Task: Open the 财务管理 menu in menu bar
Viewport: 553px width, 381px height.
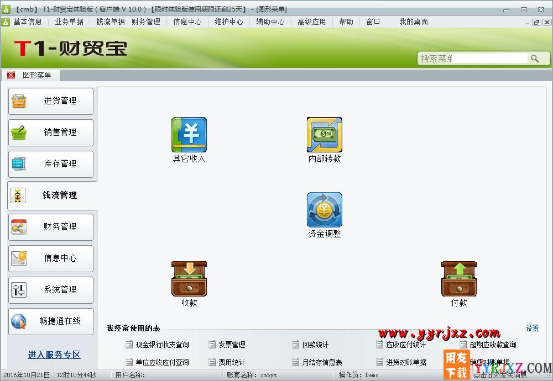Action: pos(145,22)
